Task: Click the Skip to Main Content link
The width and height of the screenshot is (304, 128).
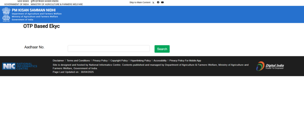Action: [x=140, y=2]
